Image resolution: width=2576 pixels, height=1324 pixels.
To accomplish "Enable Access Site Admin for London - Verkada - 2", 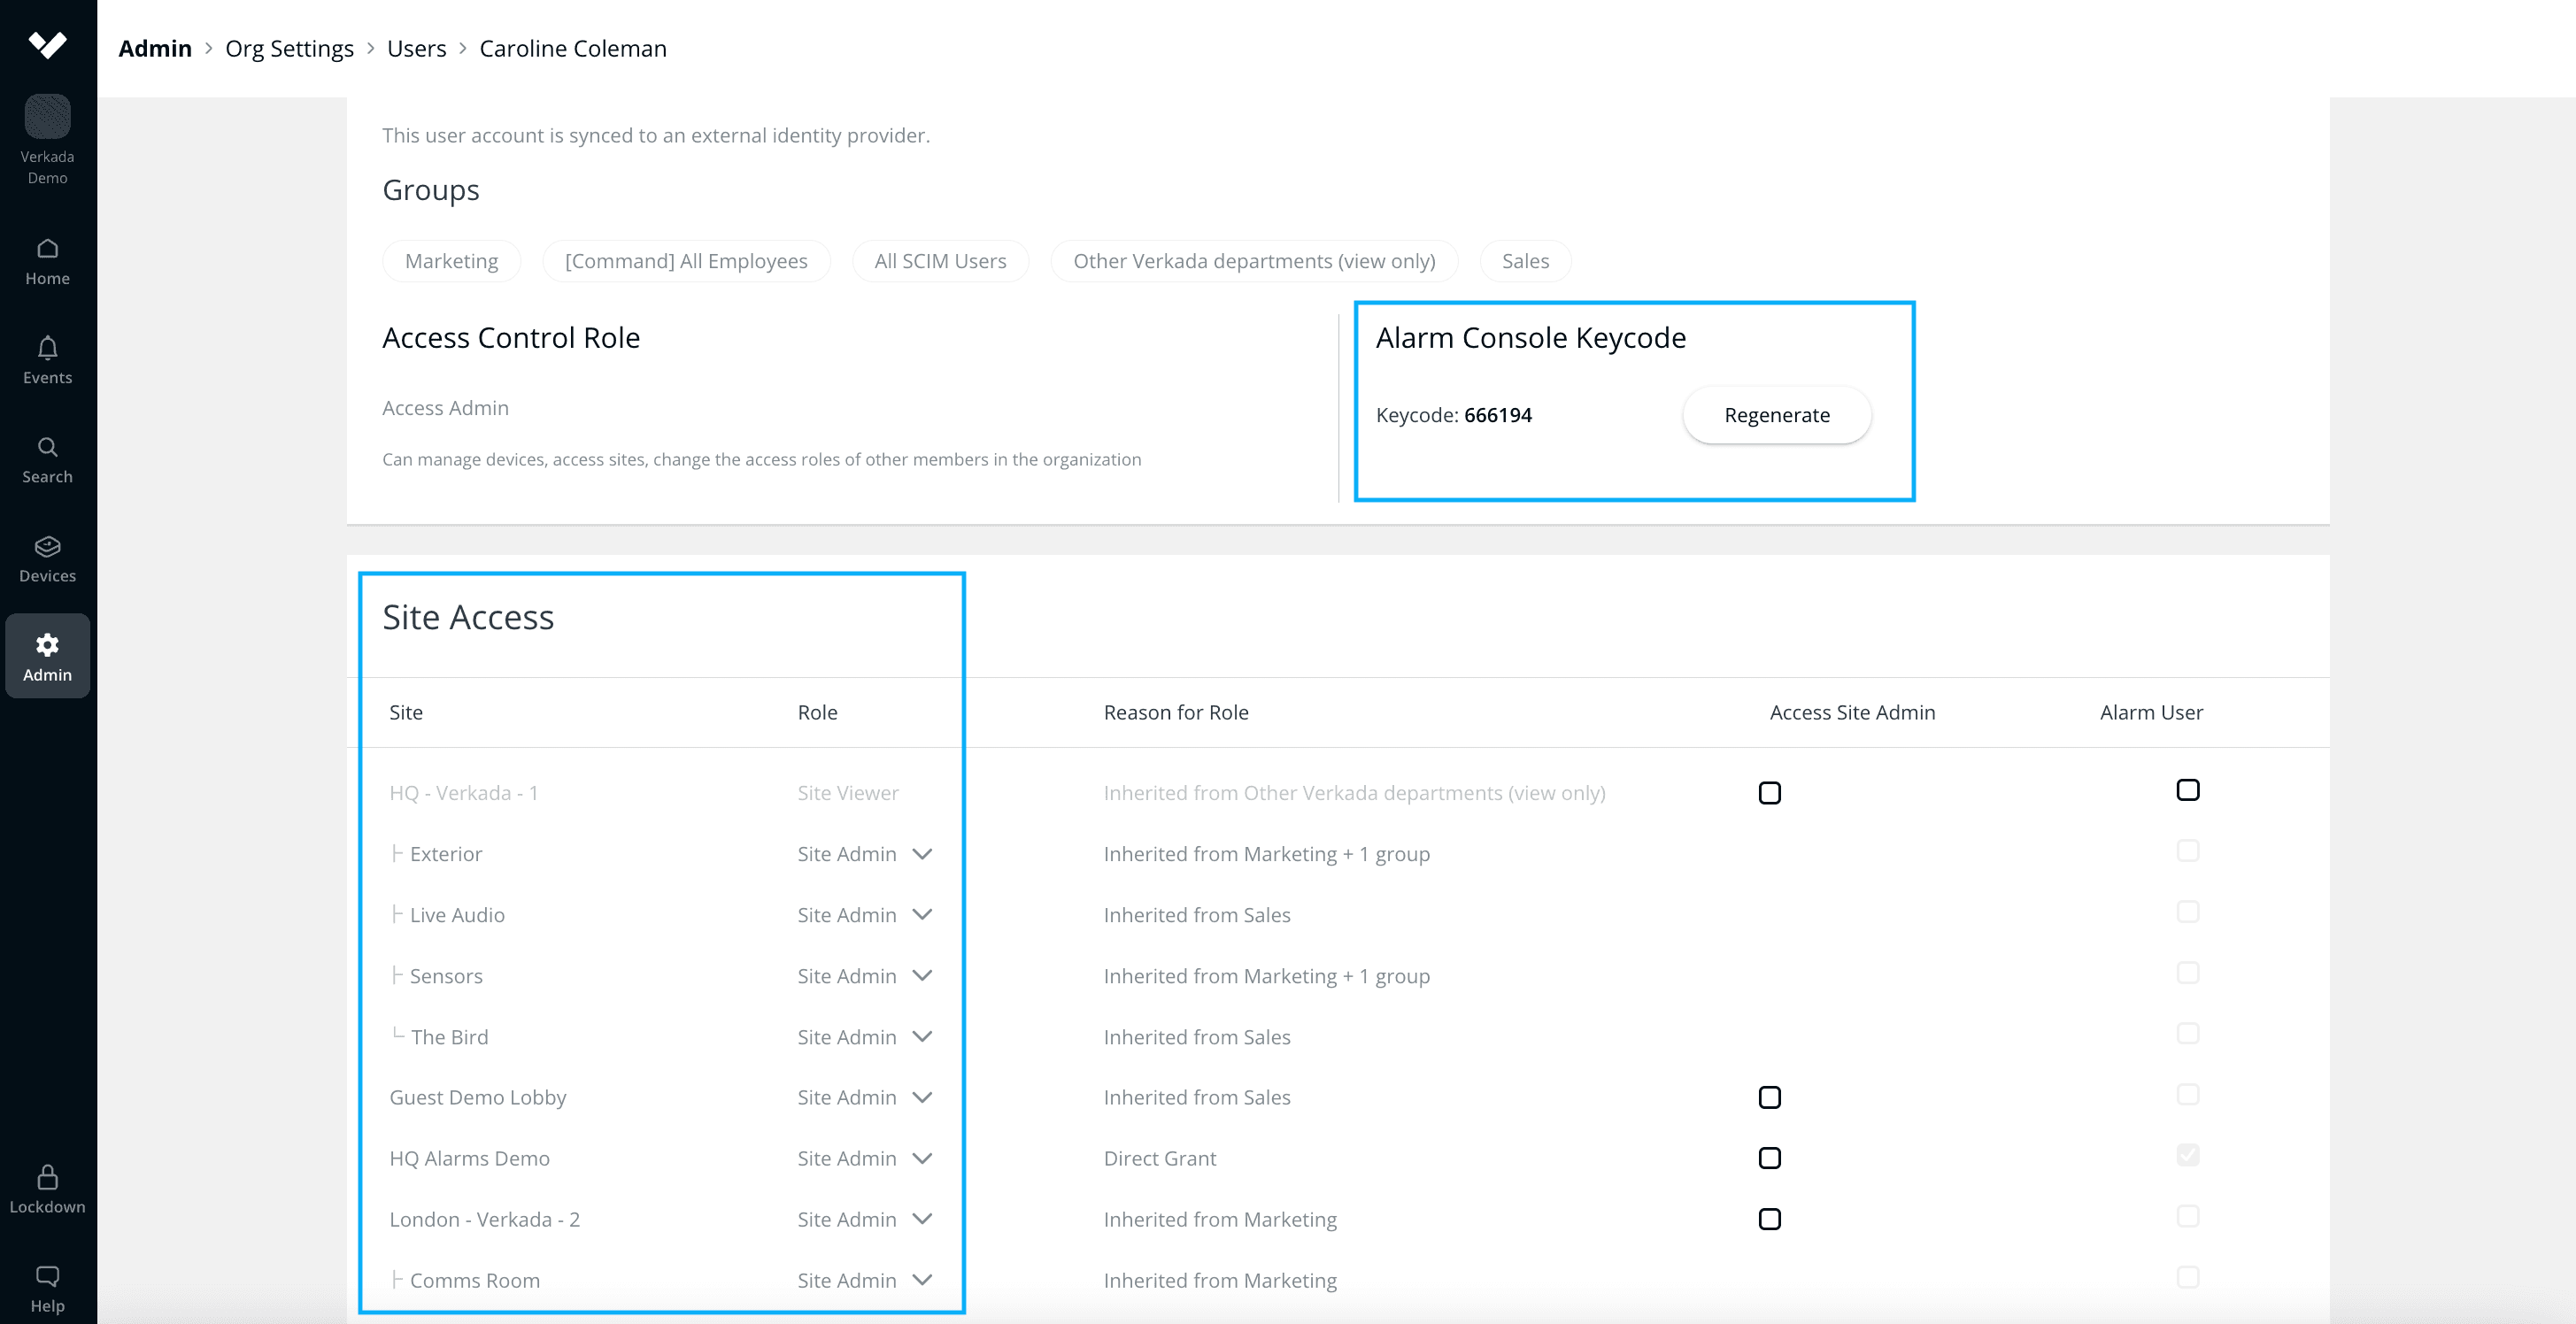I will [1769, 1219].
